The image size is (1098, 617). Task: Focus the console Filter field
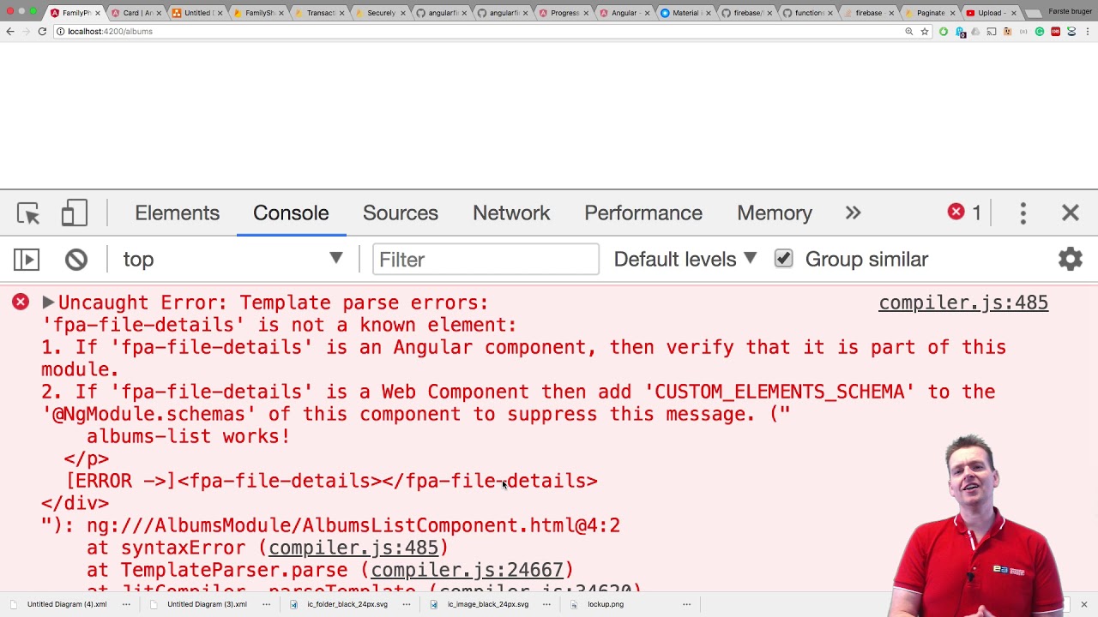pyautogui.click(x=486, y=260)
